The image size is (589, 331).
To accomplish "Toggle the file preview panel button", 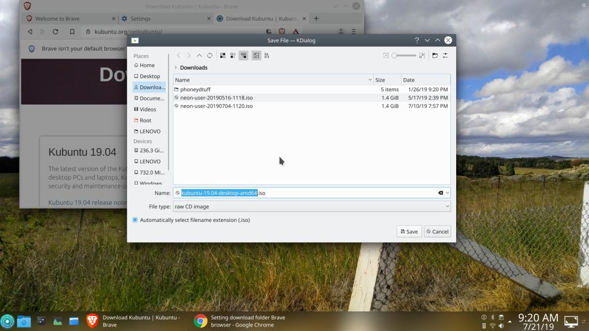I will point(256,56).
